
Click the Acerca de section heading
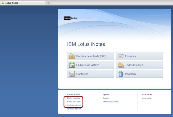click(147, 94)
